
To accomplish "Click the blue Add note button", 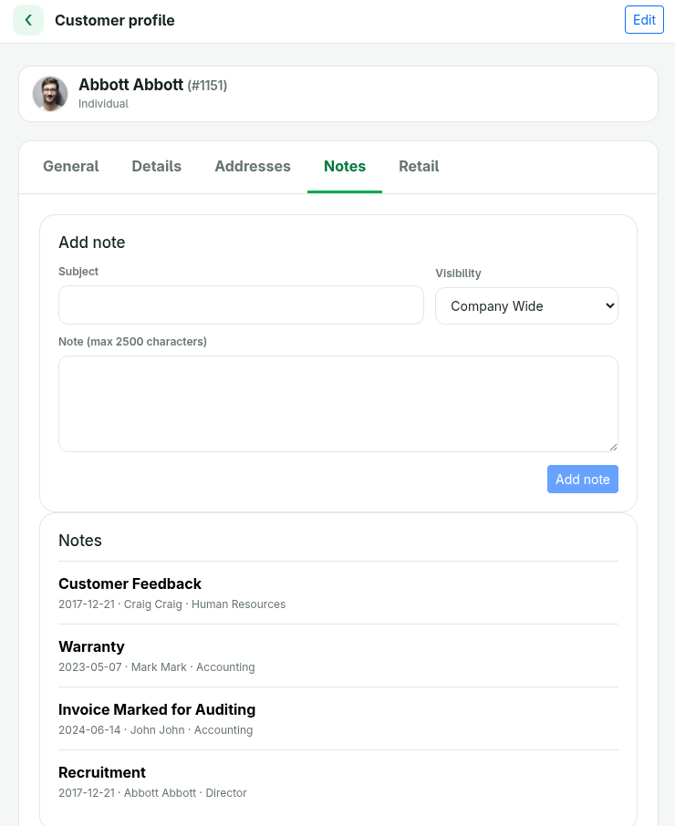I will click(x=582, y=480).
